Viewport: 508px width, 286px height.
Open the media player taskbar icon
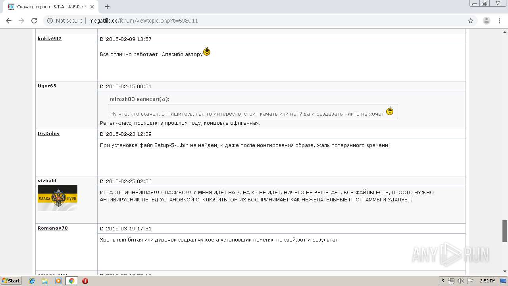[x=58, y=281]
